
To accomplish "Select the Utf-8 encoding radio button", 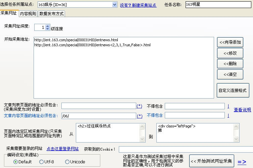I will (x=42, y=162).
